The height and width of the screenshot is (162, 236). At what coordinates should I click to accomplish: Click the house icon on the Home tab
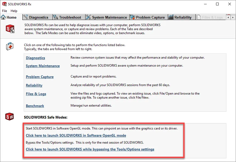(x=3, y=17)
